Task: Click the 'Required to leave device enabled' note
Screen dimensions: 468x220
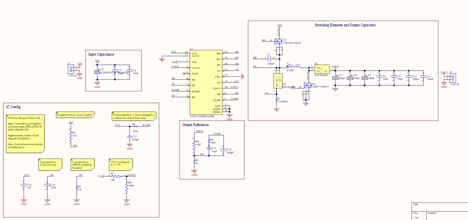Action: tap(74, 114)
